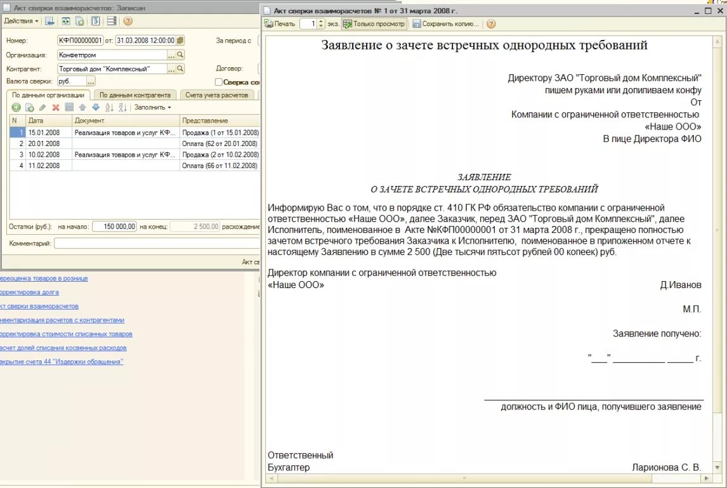This screenshot has height=488, width=727.
Task: Toggle the Сверка согласована checkbox
Action: click(219, 82)
